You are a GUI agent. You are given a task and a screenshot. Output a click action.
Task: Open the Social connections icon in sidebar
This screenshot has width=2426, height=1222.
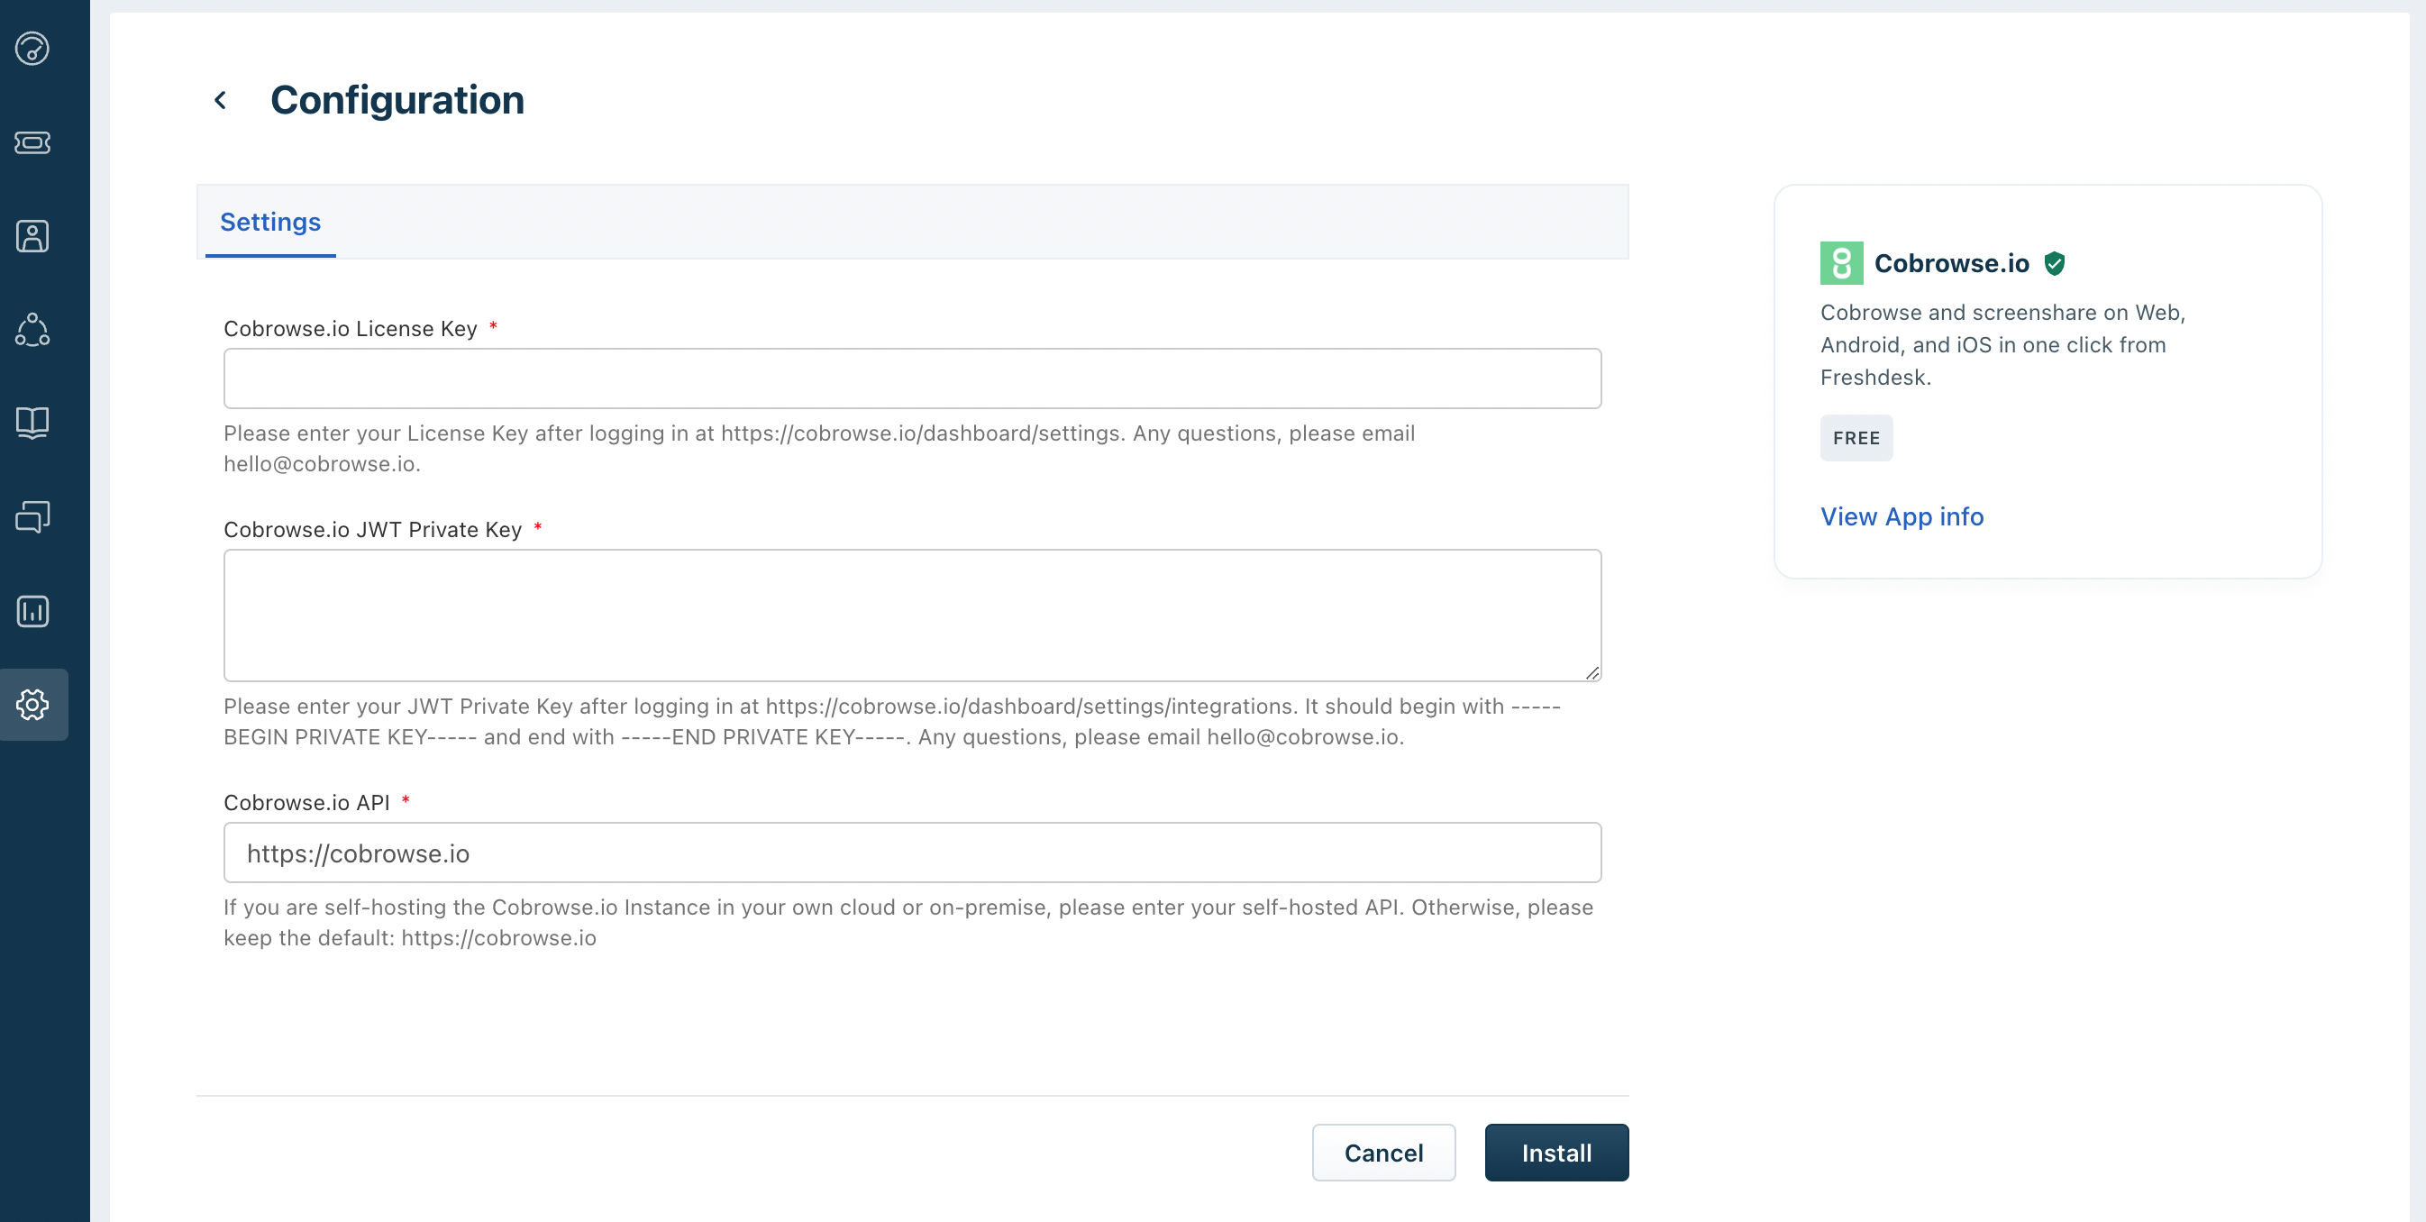click(33, 330)
